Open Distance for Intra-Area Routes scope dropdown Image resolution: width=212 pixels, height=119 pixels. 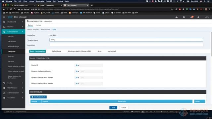(77, 84)
